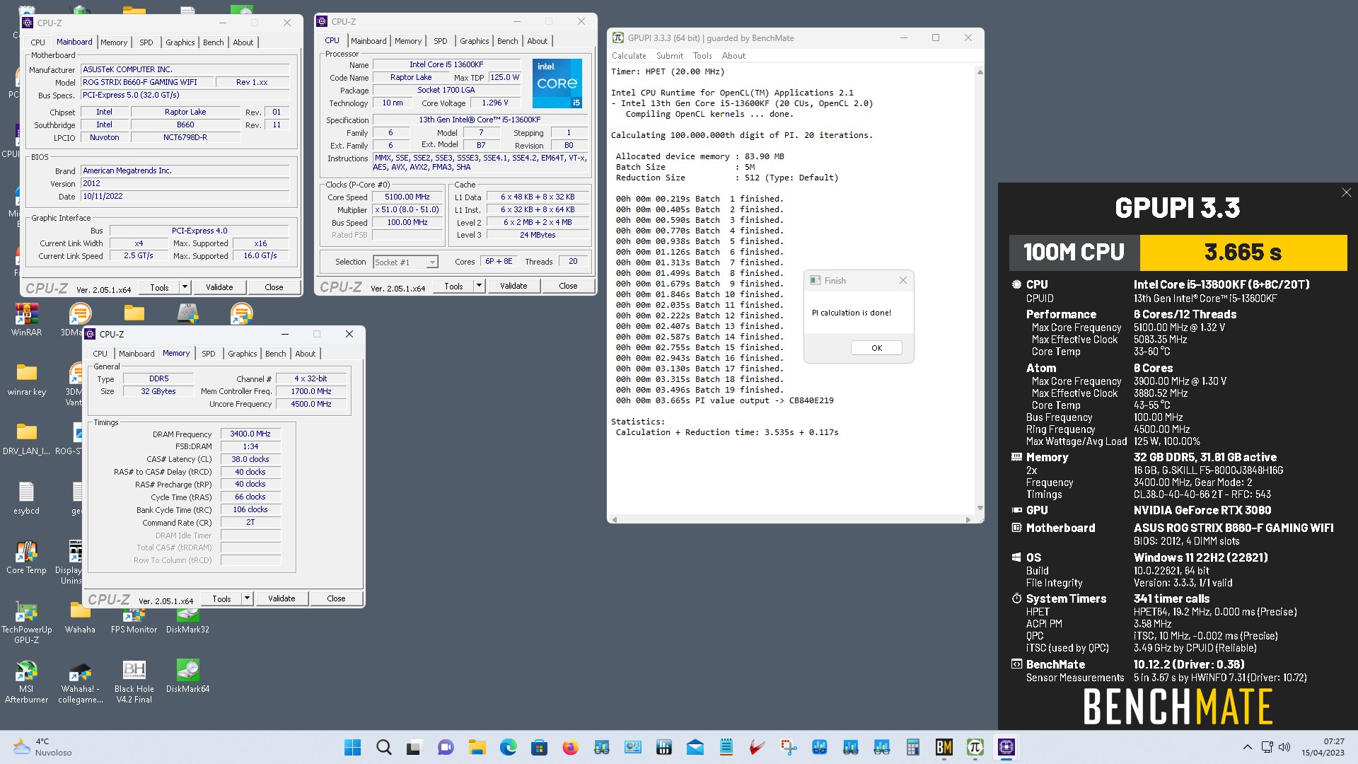Image resolution: width=1358 pixels, height=764 pixels.
Task: Click GPUPI horizontal scrollbar left arrow
Action: (x=615, y=520)
